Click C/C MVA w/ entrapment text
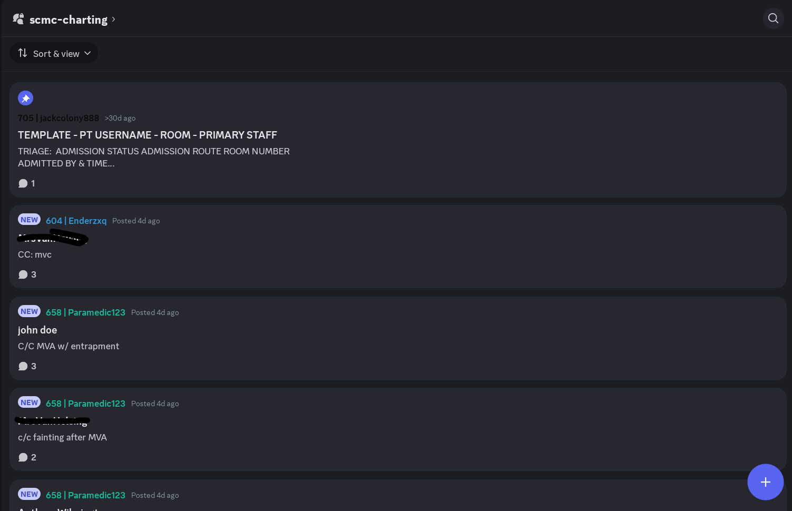 (x=69, y=346)
